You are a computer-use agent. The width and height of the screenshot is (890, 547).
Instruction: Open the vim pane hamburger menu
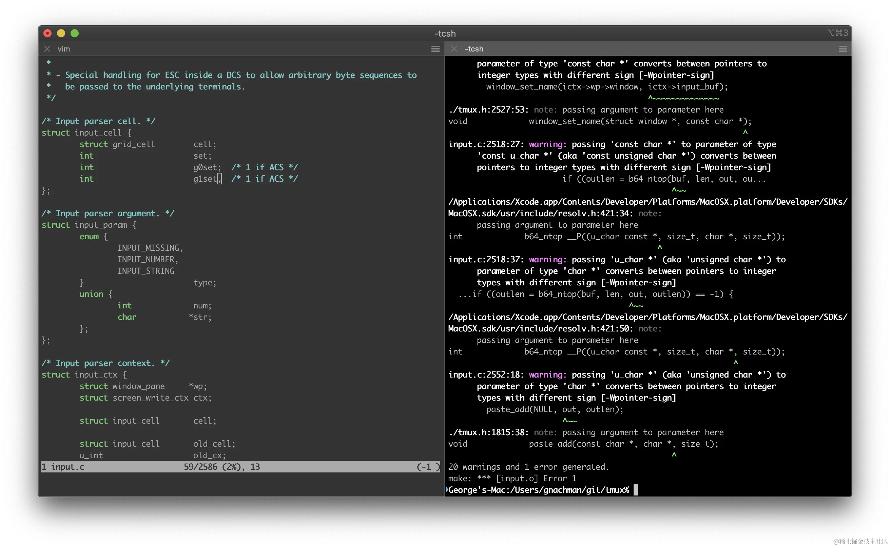pos(435,49)
